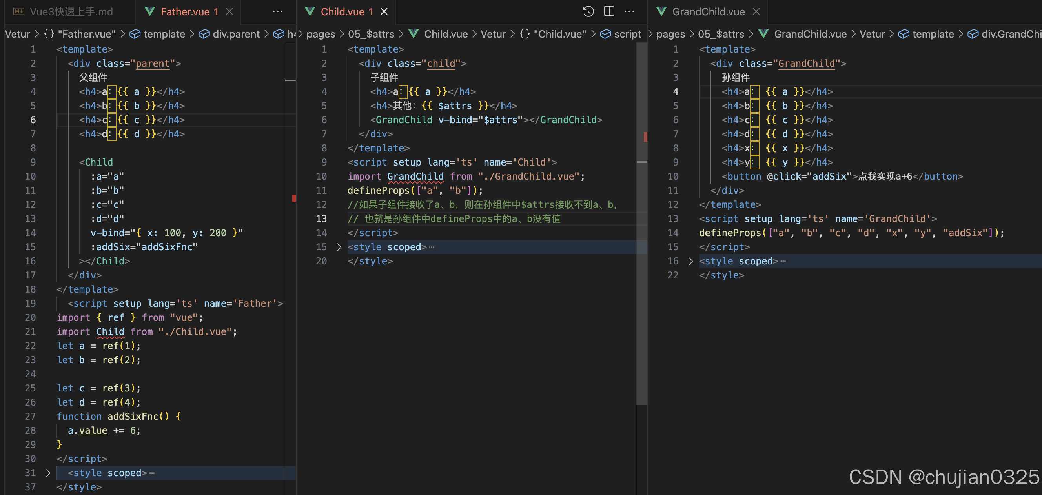Screen dimensions: 1042x495
Task: Open the "Father.vue" breadcrumb segment
Action: click(x=80, y=34)
